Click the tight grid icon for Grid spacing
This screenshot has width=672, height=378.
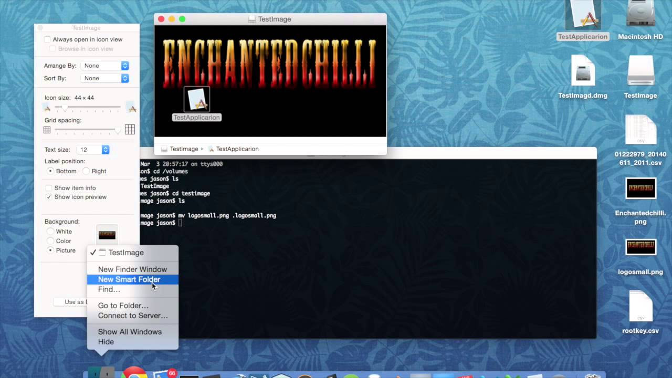[47, 130]
